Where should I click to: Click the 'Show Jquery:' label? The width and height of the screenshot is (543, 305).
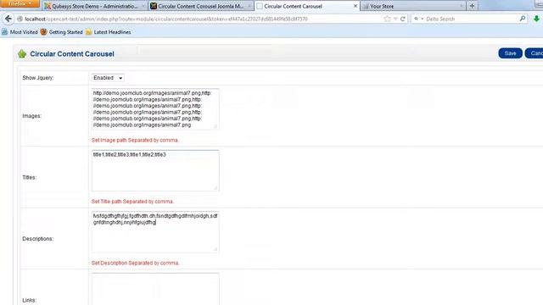[37, 78]
